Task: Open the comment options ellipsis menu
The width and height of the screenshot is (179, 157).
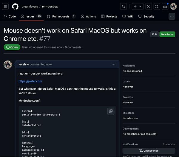Action: tap(113, 64)
